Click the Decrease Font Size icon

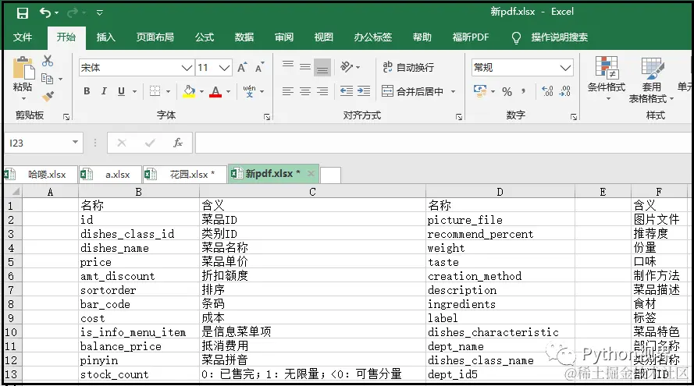[260, 67]
